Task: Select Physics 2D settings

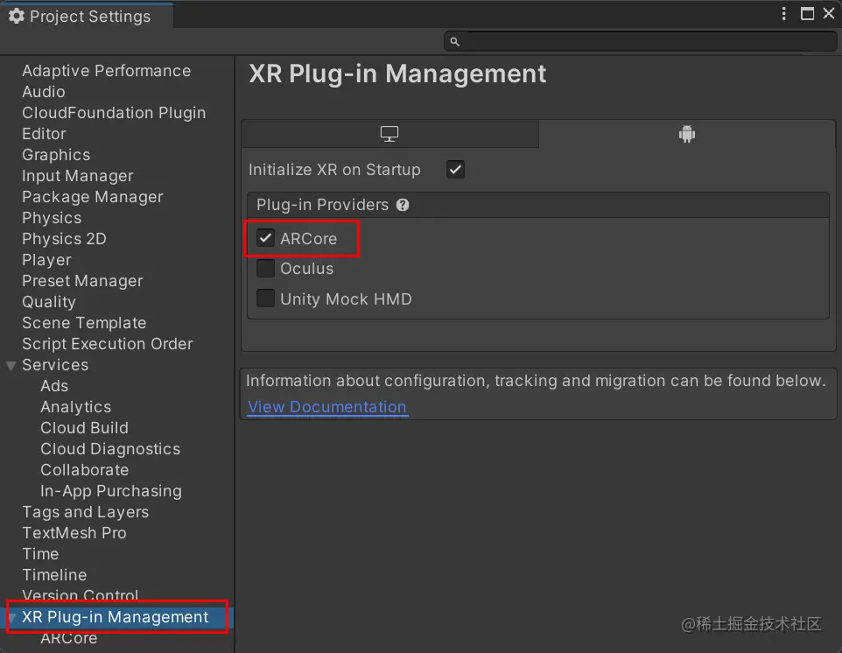Action: pyautogui.click(x=64, y=238)
